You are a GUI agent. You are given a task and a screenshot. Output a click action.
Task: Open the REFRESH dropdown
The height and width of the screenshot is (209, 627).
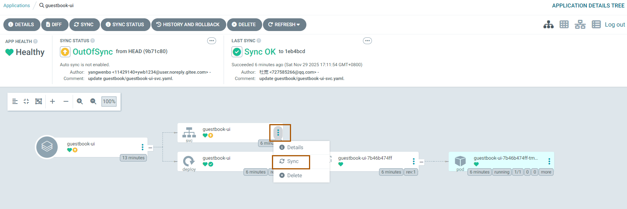tap(285, 25)
